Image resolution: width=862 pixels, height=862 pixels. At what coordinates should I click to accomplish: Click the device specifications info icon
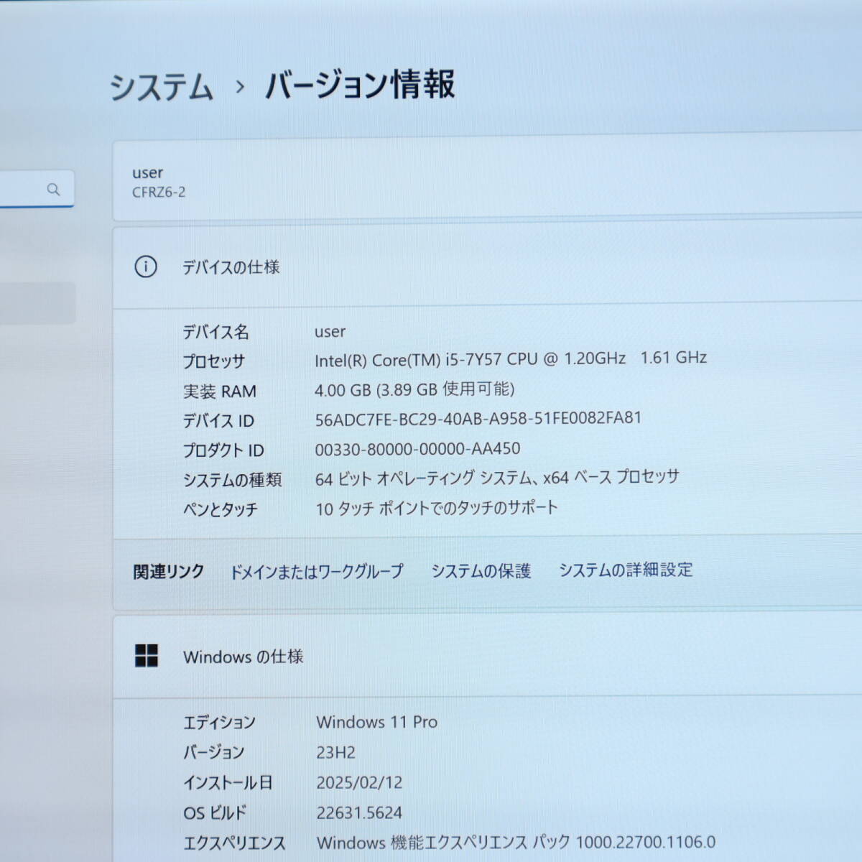[146, 267]
